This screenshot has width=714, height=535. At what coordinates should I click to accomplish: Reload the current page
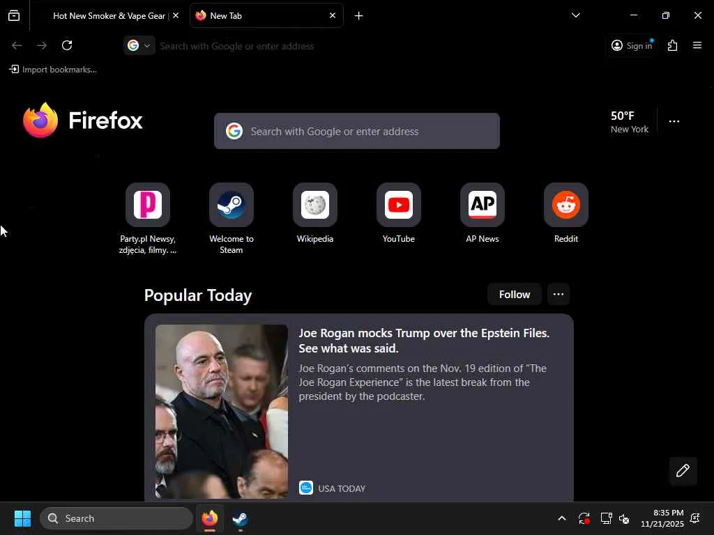pos(67,45)
